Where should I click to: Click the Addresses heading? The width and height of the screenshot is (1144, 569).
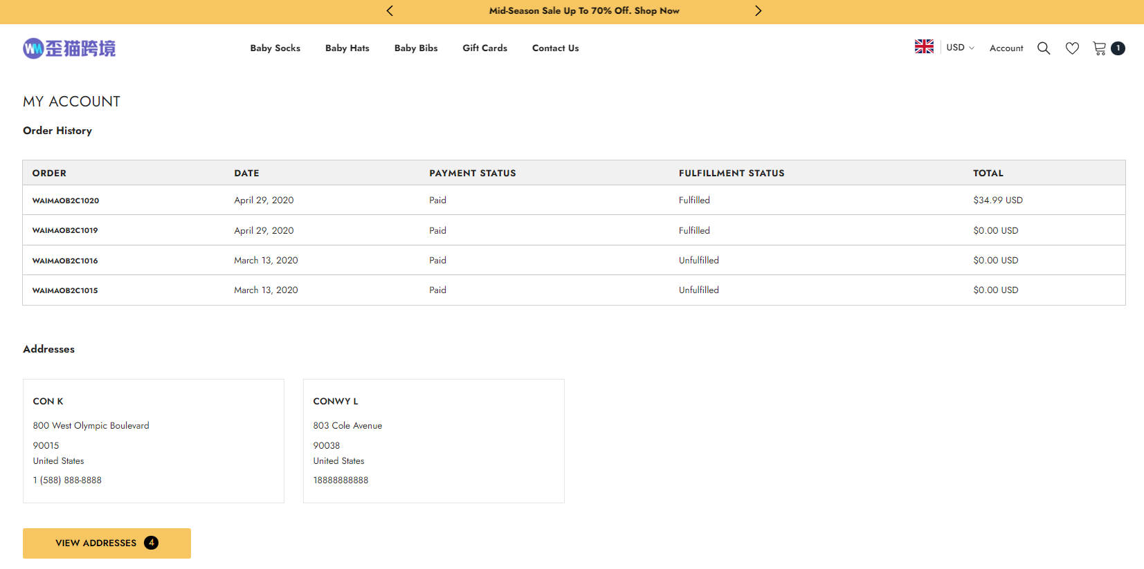[x=48, y=349]
